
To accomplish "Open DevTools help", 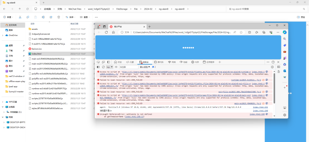I will click(273, 62).
